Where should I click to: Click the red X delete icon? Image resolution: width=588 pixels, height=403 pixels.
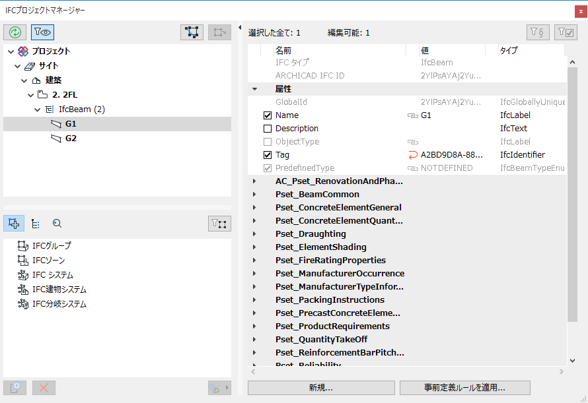[x=44, y=388]
